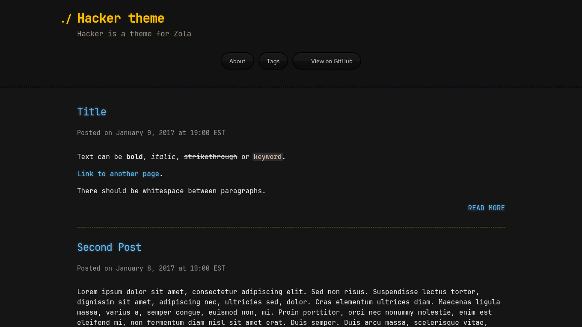Click the Hacker theme subtitle tagline

tap(134, 33)
